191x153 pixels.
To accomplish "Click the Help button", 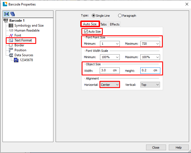I will [179, 148].
